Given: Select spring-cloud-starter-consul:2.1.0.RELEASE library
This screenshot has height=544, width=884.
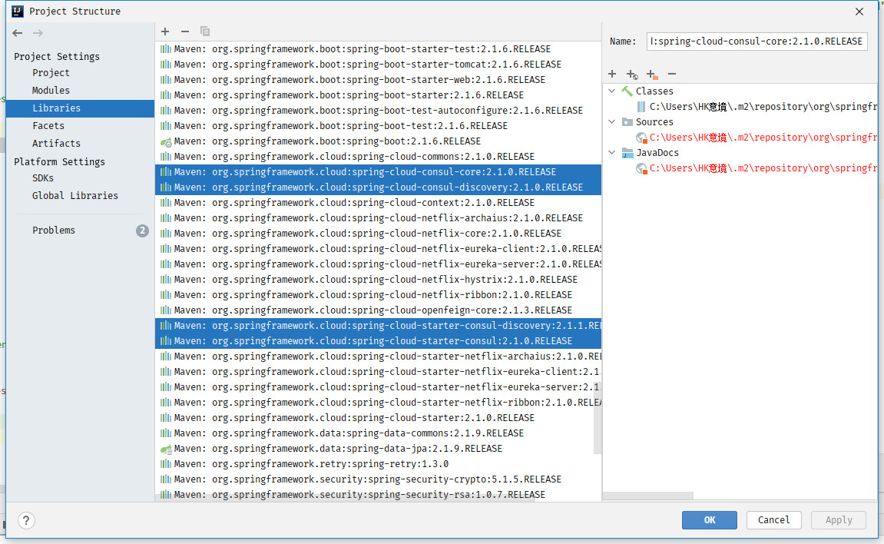Looking at the screenshot, I should pos(378,341).
